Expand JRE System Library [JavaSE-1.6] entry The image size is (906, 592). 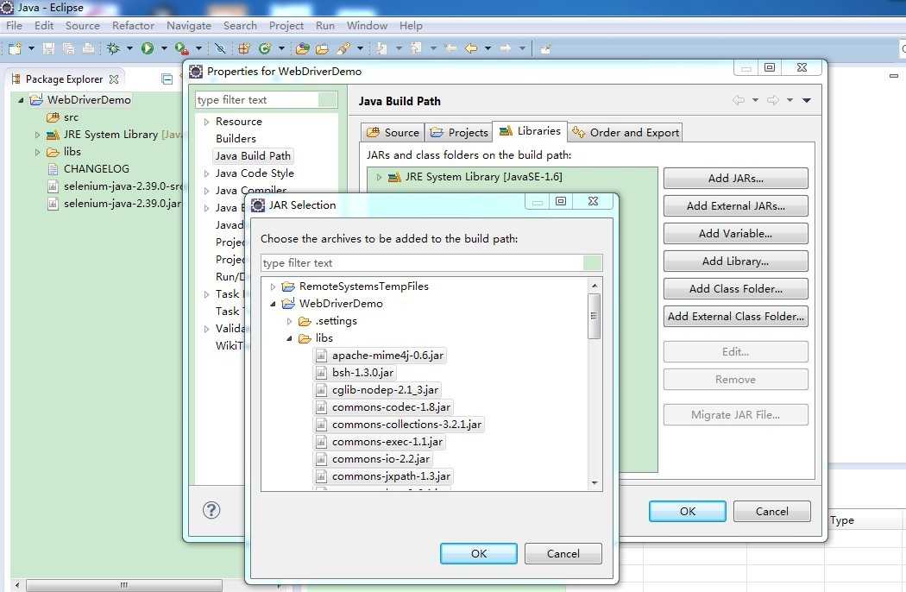click(x=379, y=177)
